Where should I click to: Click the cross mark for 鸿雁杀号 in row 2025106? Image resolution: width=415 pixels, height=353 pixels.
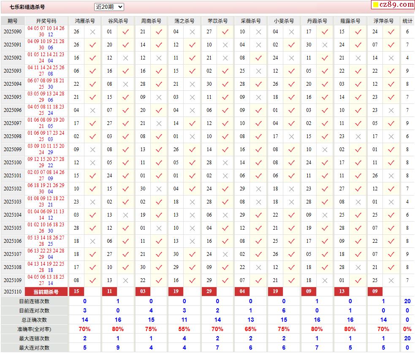(92, 242)
